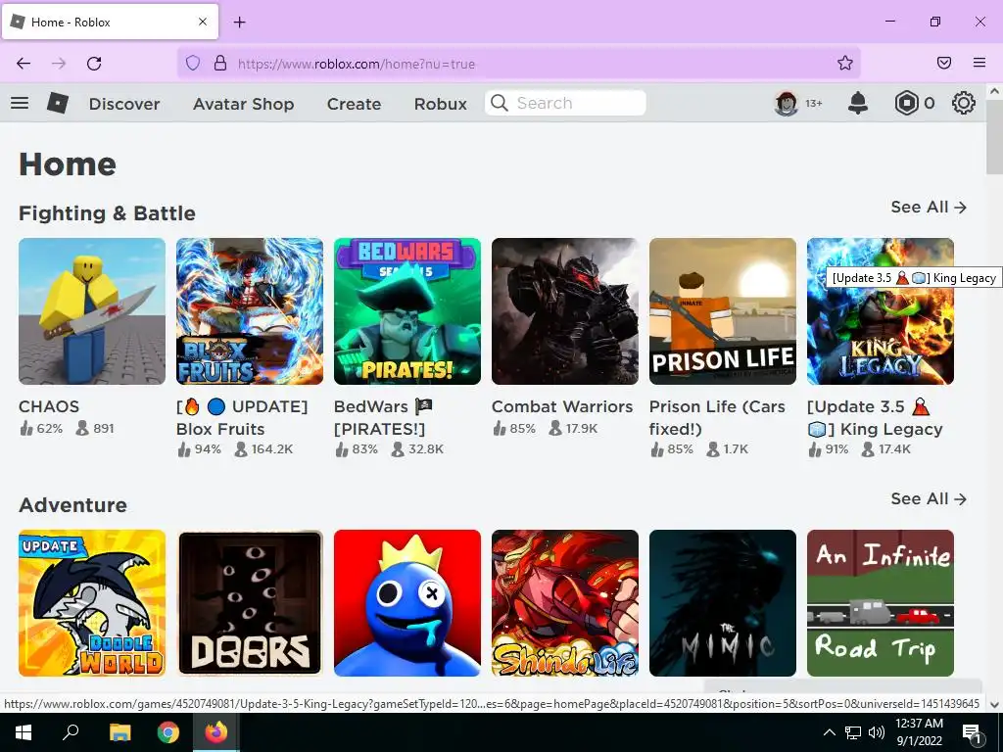Navigate to the Robux page
1003x752 pixels.
440,104
